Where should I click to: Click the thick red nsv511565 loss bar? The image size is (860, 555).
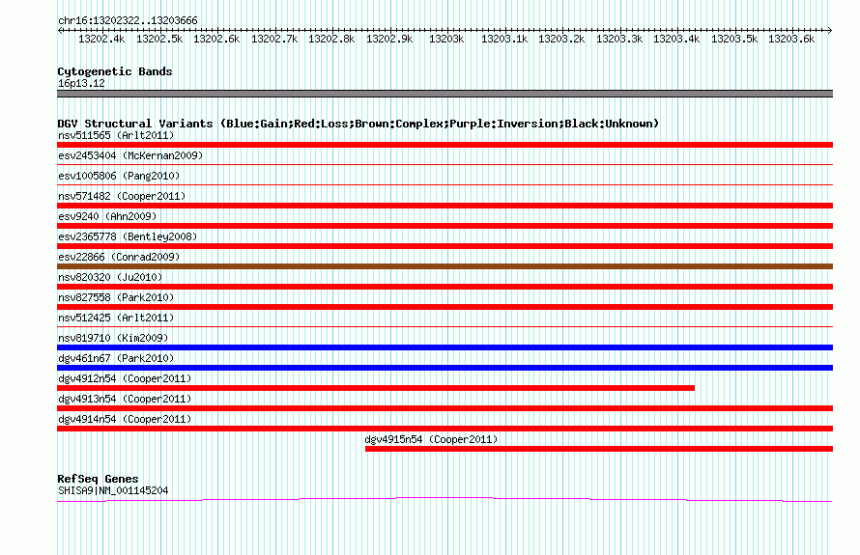click(x=444, y=145)
